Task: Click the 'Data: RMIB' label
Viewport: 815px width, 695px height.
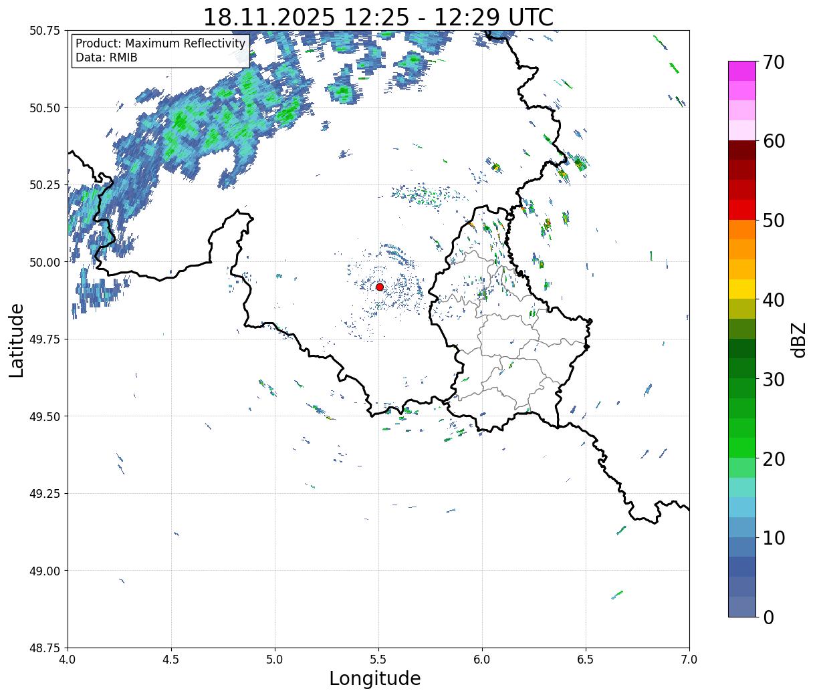Action: (x=106, y=58)
